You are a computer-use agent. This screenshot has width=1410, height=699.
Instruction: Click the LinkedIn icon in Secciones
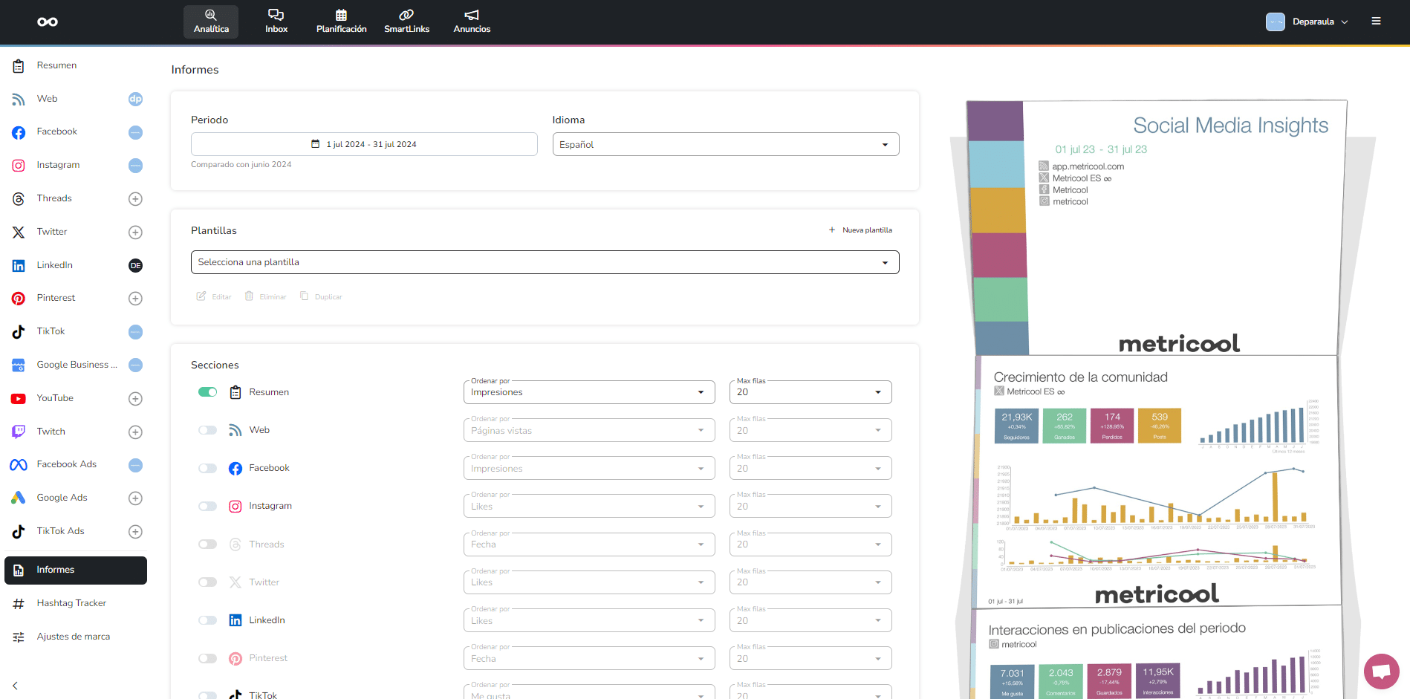tap(235, 620)
